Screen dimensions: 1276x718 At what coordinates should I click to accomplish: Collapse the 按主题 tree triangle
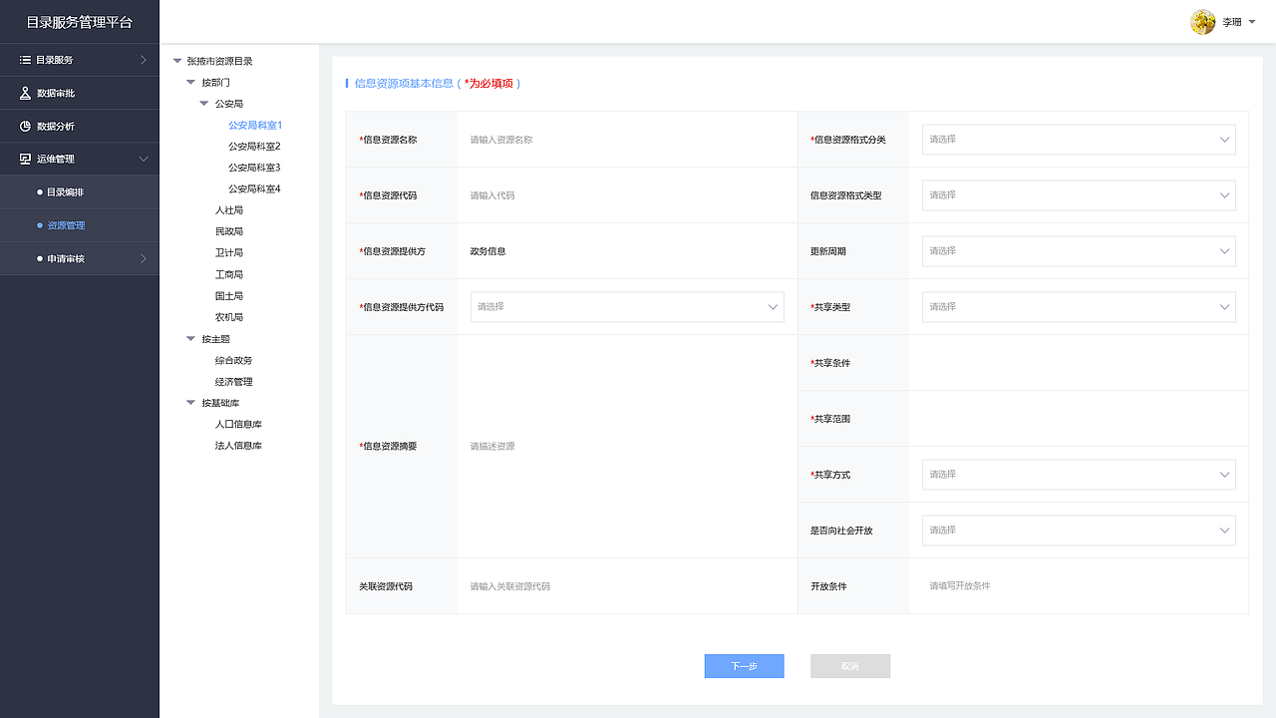191,339
